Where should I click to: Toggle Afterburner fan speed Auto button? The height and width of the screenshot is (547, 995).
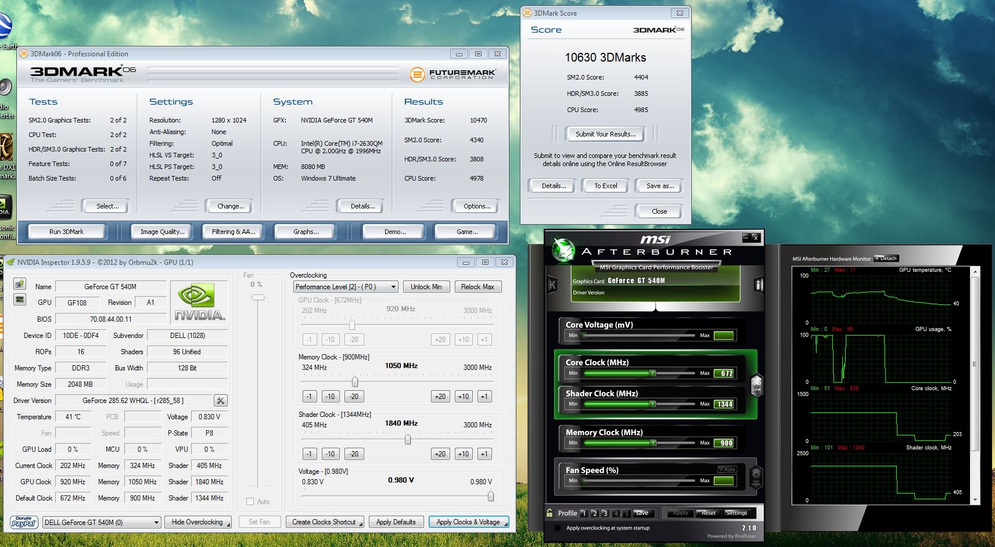(727, 469)
